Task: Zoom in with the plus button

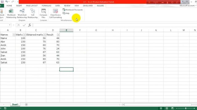Action: pyautogui.click(x=194, y=108)
